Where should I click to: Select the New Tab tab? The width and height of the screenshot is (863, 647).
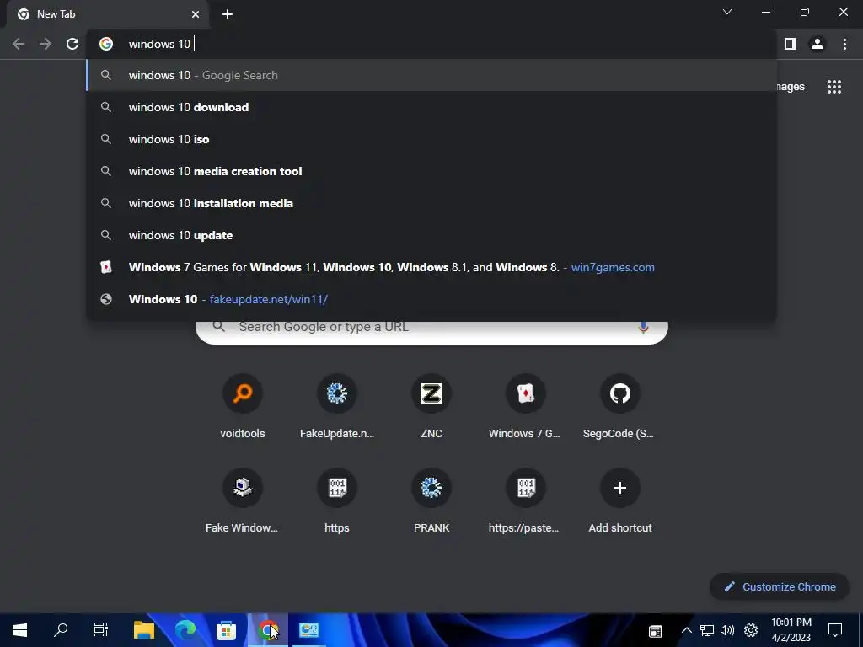click(x=108, y=14)
